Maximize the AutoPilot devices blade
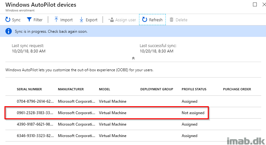Image resolution: width=266 pixels, height=145 pixels. coord(255,4)
